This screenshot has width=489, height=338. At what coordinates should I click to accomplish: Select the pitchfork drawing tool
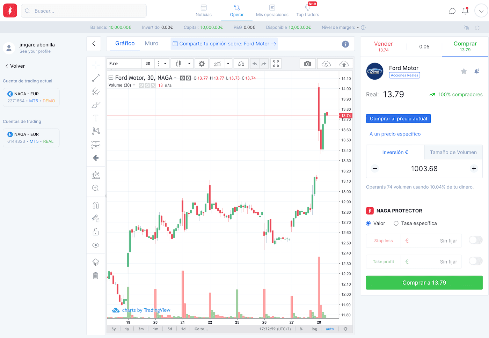96,91
